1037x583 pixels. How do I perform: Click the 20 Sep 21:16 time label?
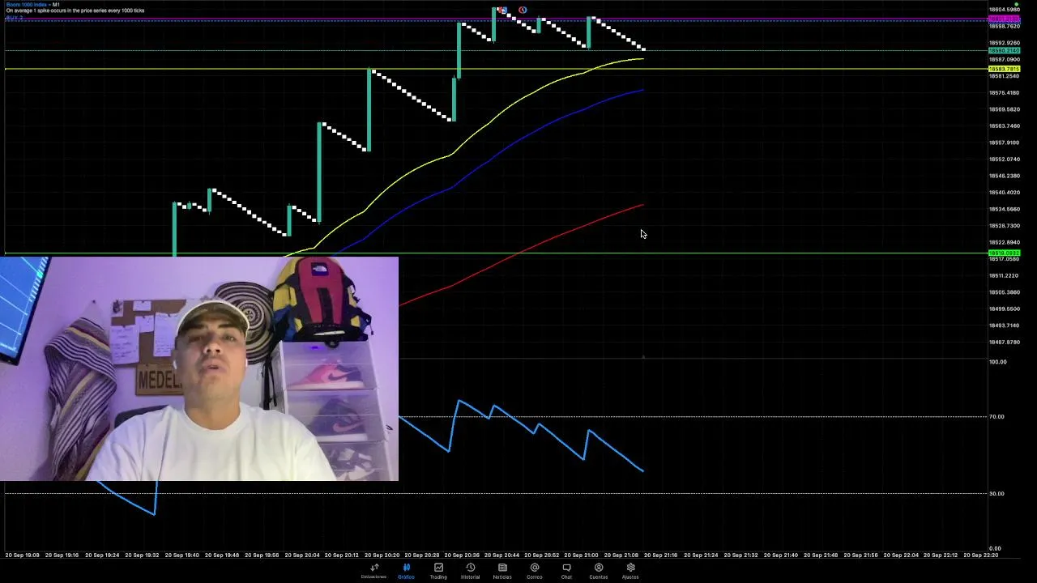click(x=661, y=555)
